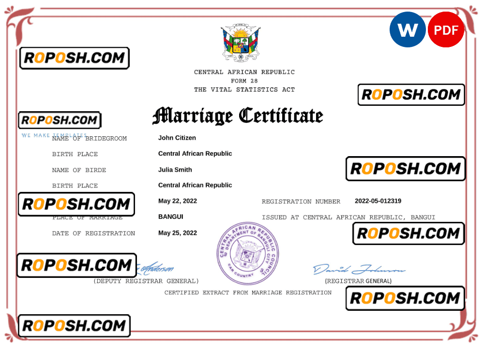Click 'Certified Extract from Marriage Registration' text
Screen dimensions: 484x348
(248, 292)
